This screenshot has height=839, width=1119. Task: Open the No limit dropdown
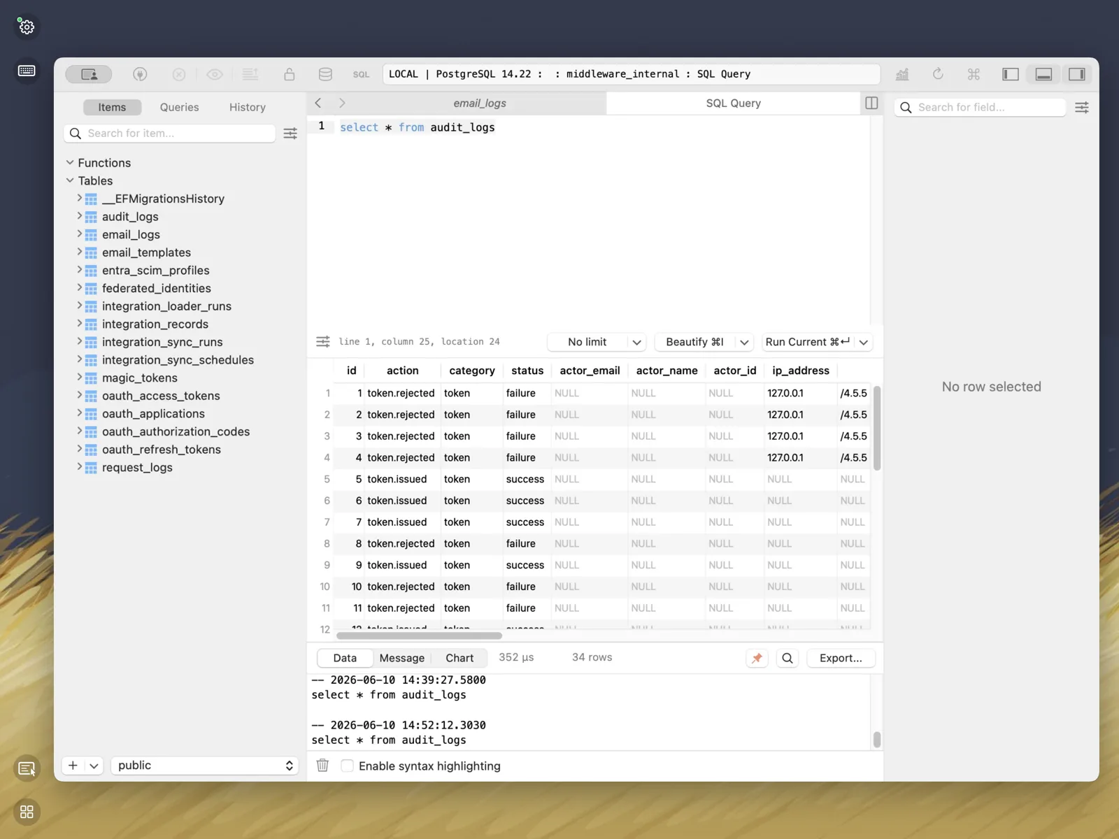597,342
